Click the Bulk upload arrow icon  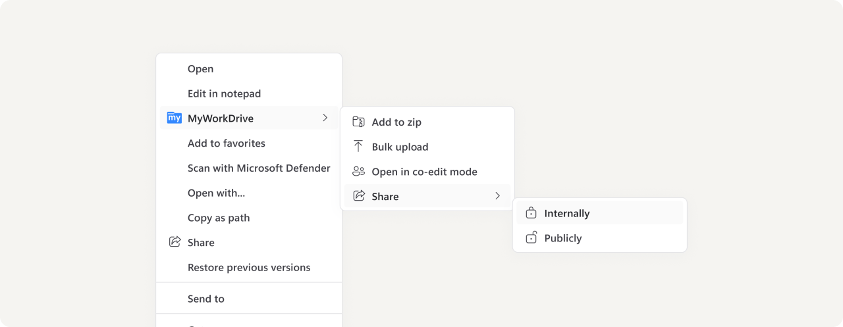[358, 147]
